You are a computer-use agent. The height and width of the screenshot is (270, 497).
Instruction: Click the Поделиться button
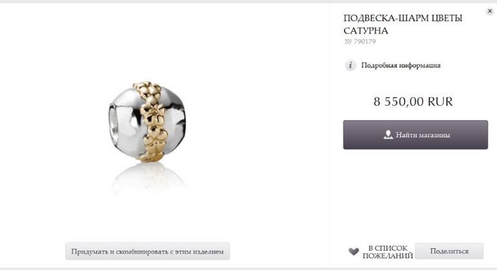[449, 251]
